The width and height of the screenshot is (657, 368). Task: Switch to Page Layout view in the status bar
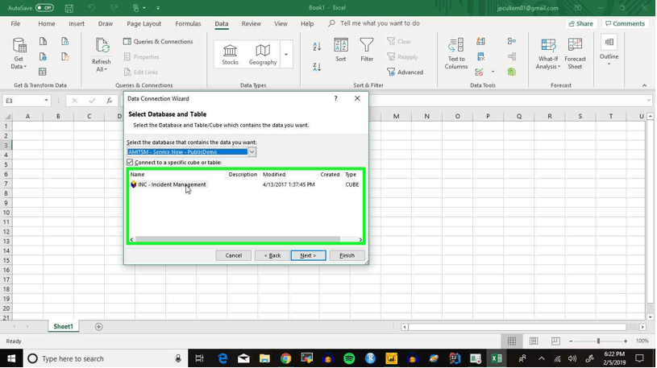click(x=534, y=341)
